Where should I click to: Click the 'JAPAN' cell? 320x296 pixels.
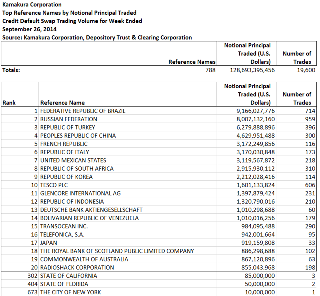click(128, 243)
